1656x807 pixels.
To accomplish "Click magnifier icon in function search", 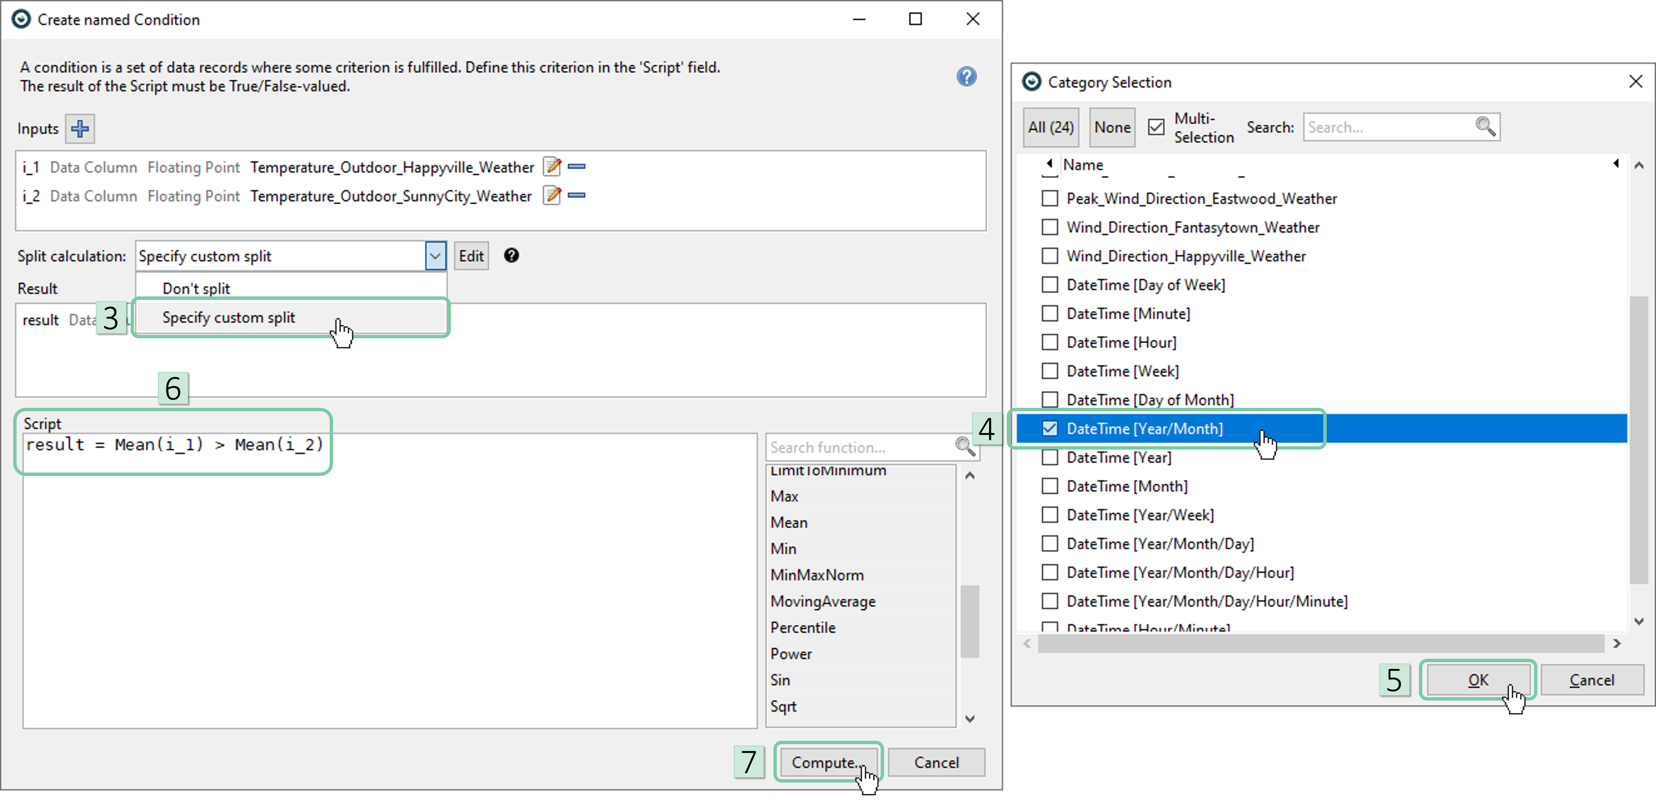I will [964, 447].
